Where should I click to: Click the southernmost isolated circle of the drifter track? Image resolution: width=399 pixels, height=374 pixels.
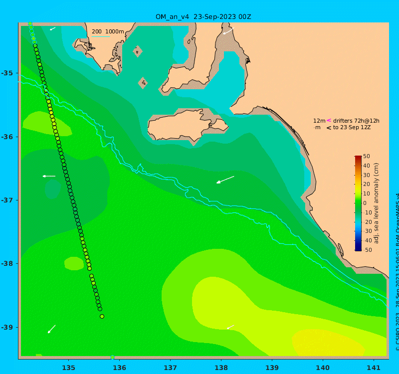tap(102, 317)
